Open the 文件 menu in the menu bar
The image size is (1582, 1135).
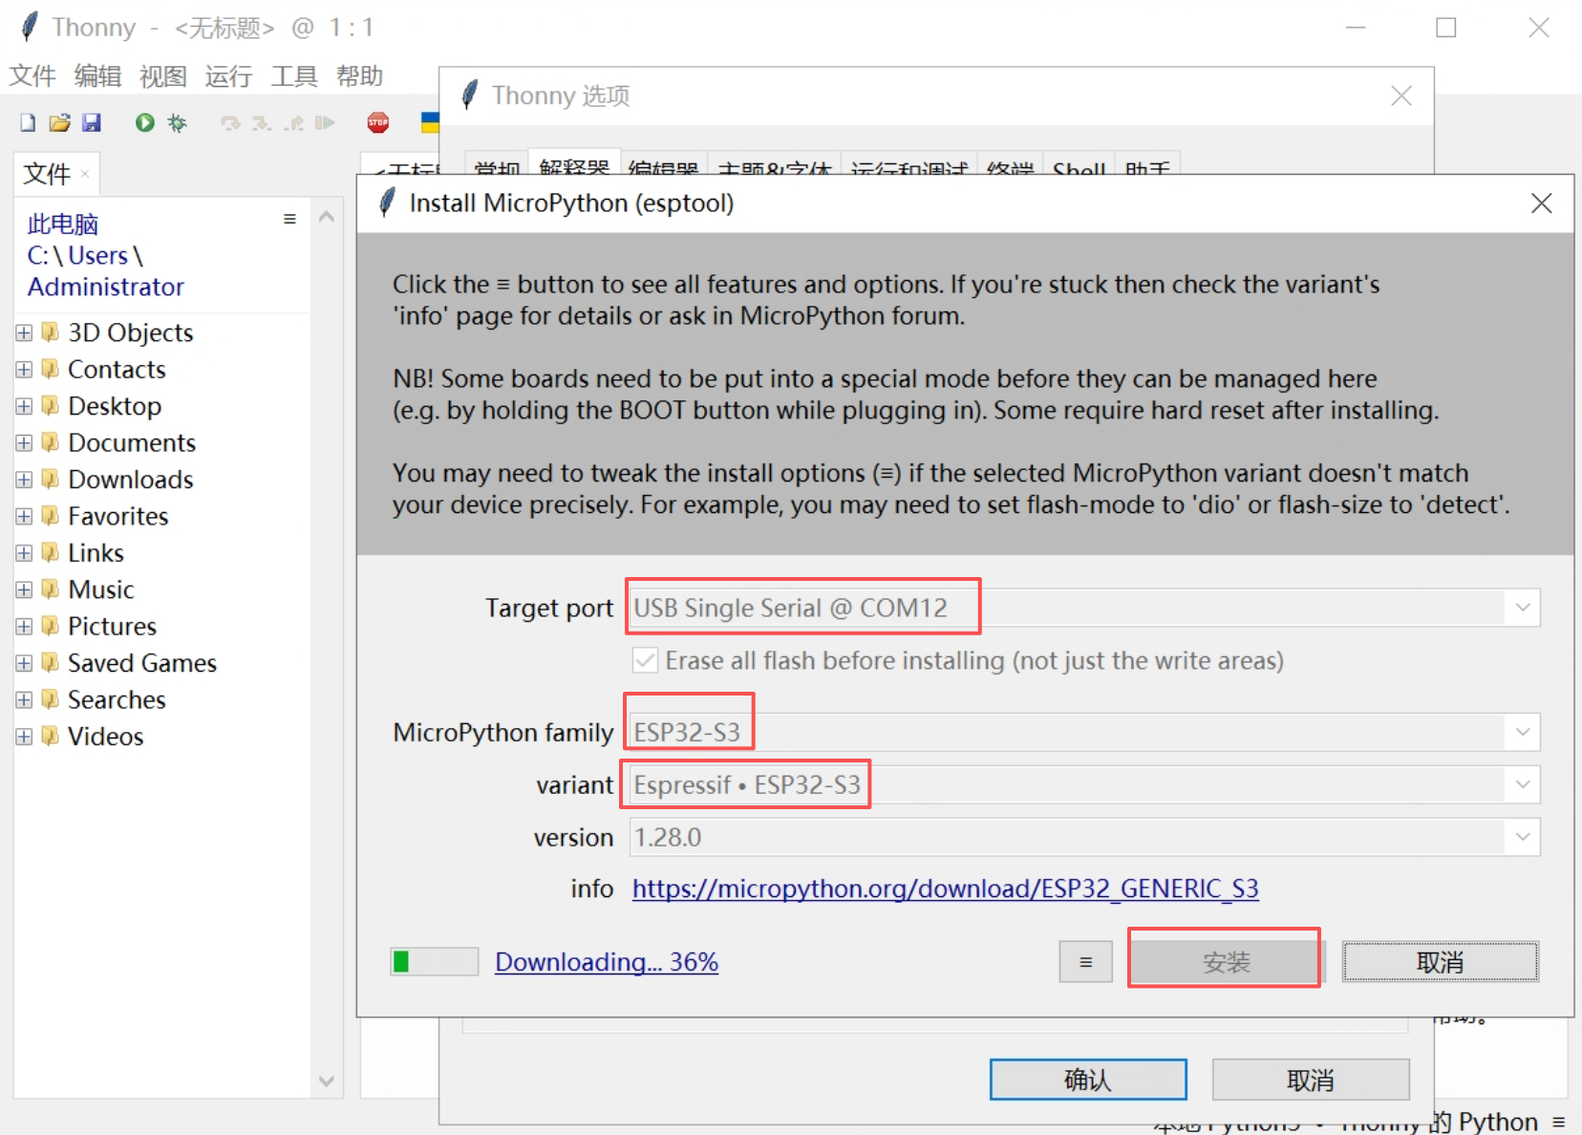pyautogui.click(x=32, y=75)
